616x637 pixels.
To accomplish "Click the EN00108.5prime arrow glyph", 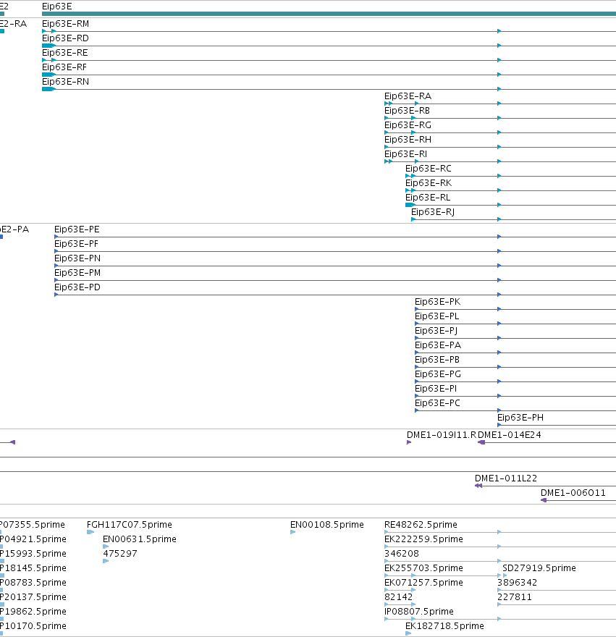I will 293,532.
